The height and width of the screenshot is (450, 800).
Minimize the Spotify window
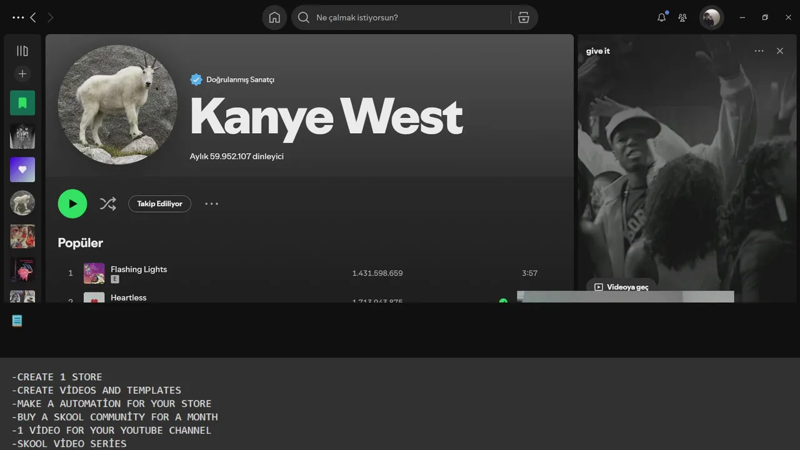(x=742, y=17)
